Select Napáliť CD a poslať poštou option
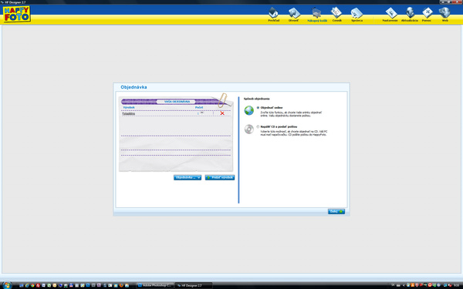The image size is (463, 289). [x=258, y=127]
